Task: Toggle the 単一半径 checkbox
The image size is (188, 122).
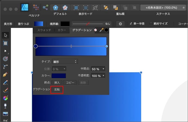Action: click(131, 24)
